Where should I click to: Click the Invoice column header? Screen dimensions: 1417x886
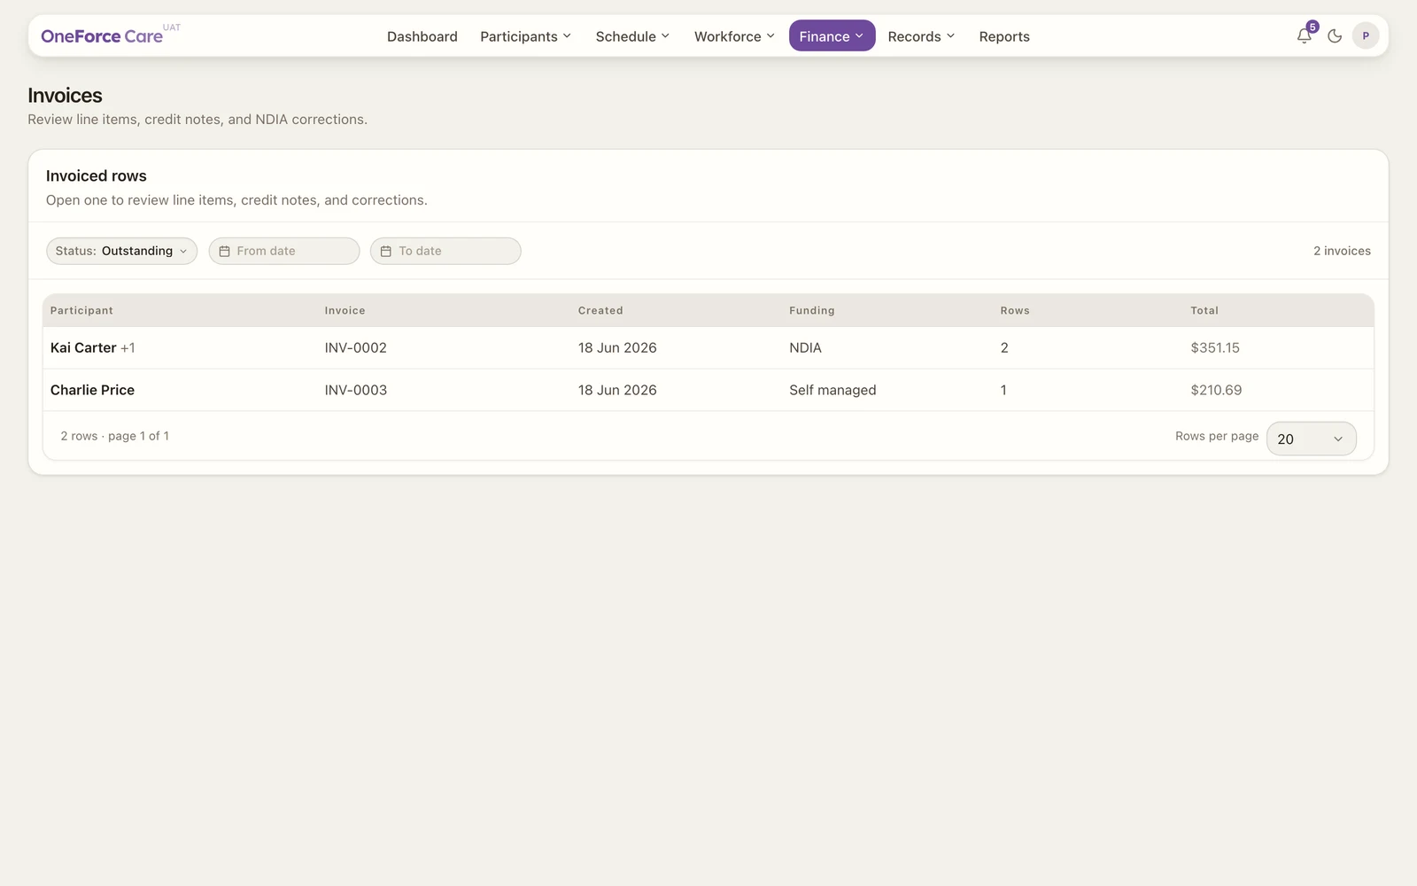345,311
